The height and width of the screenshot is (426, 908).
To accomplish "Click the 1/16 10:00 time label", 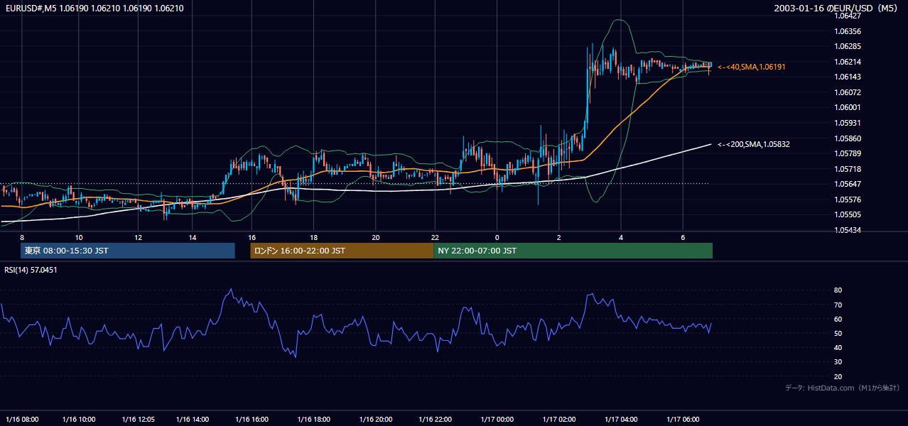I will click(x=79, y=420).
